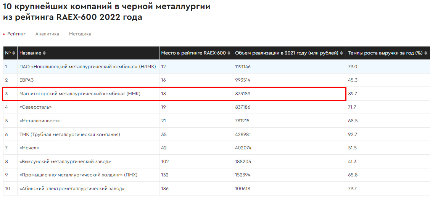Select «Выксунский металлургический завод» cell
Viewport: 430px width, 197px height.
click(88, 162)
